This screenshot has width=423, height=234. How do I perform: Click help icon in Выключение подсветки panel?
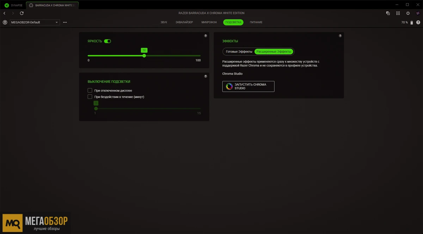[206, 76]
